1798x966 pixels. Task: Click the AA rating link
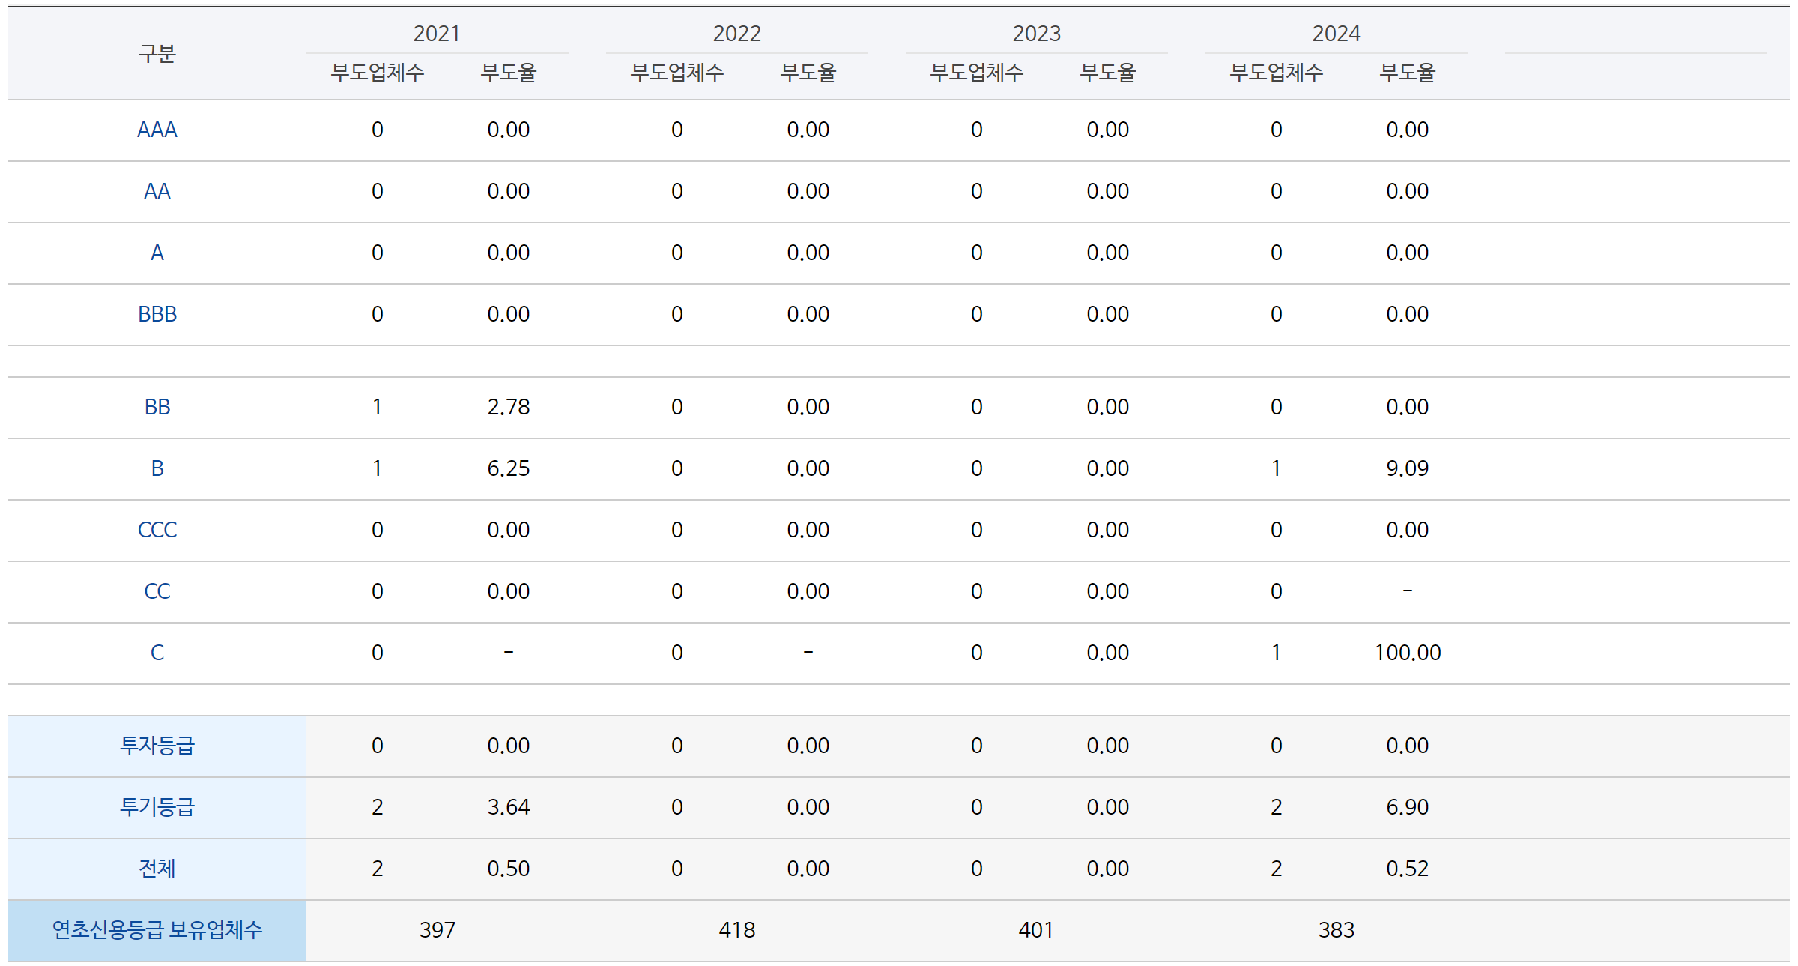(x=157, y=191)
